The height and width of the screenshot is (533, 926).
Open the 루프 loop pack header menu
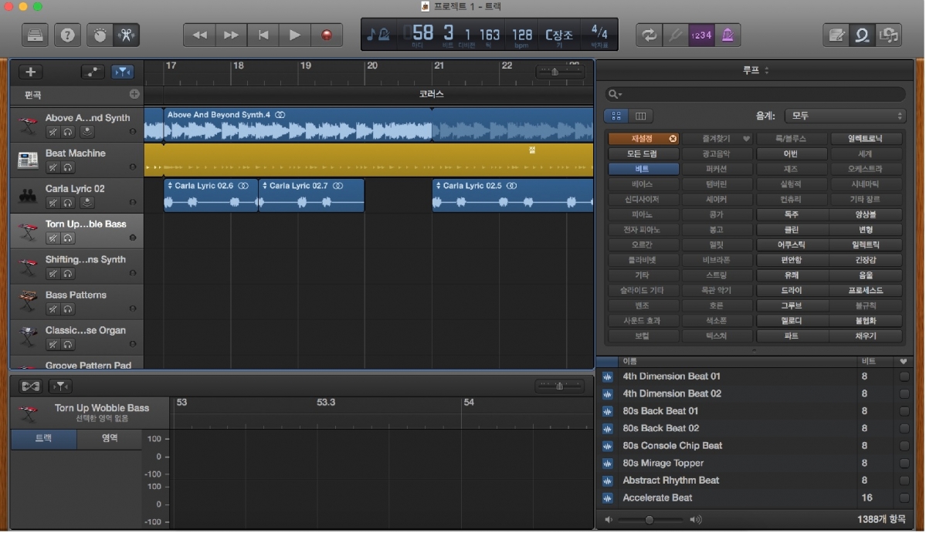(x=755, y=70)
